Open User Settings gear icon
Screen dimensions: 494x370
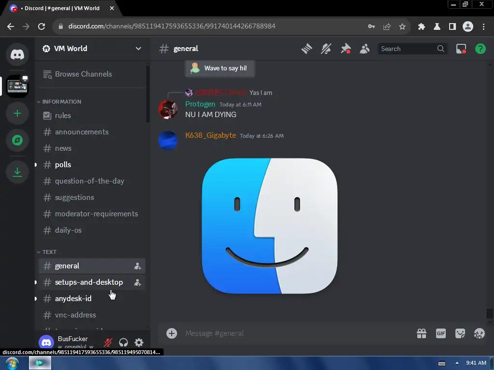click(x=139, y=342)
